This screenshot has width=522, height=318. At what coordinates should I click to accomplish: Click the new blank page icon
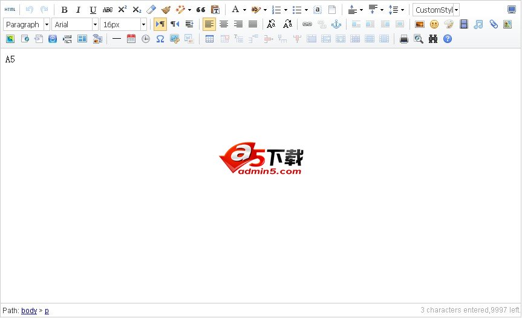[332, 10]
